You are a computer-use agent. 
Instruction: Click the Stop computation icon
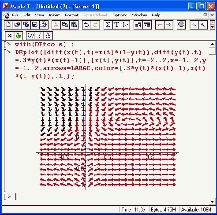click(181, 25)
